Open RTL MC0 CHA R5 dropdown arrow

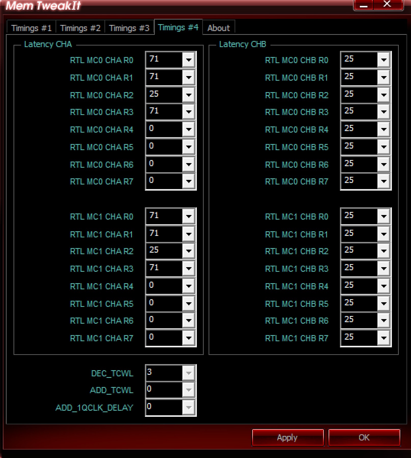(x=188, y=147)
